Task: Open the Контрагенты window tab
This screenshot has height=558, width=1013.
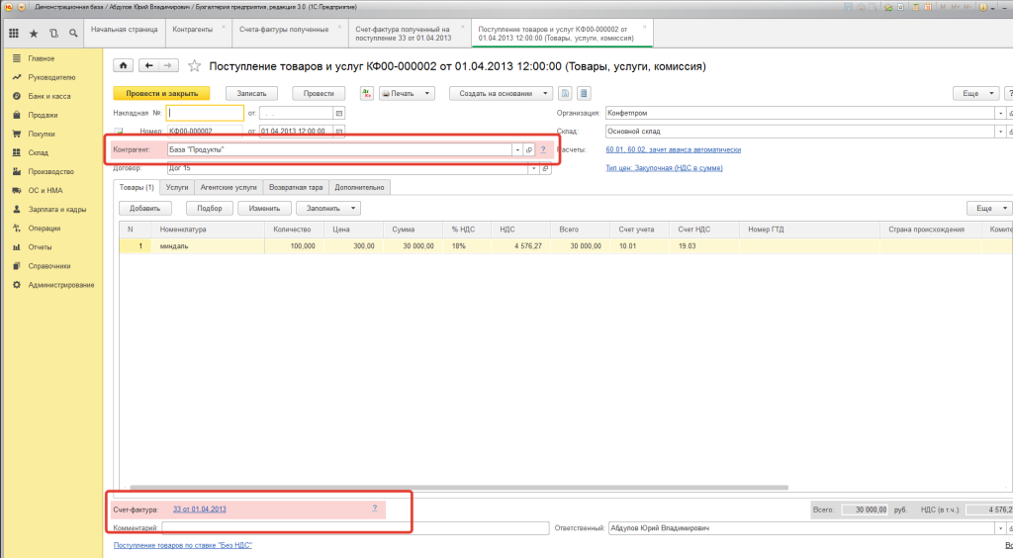Action: [x=193, y=30]
